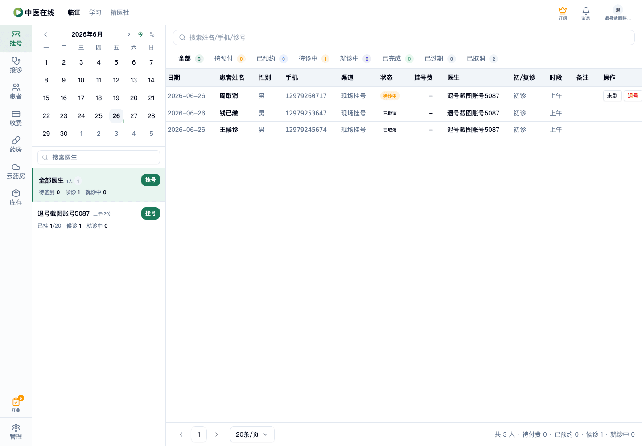The height and width of the screenshot is (446, 642).
Task: Click the 初/复诊 column header
Action: click(524, 78)
